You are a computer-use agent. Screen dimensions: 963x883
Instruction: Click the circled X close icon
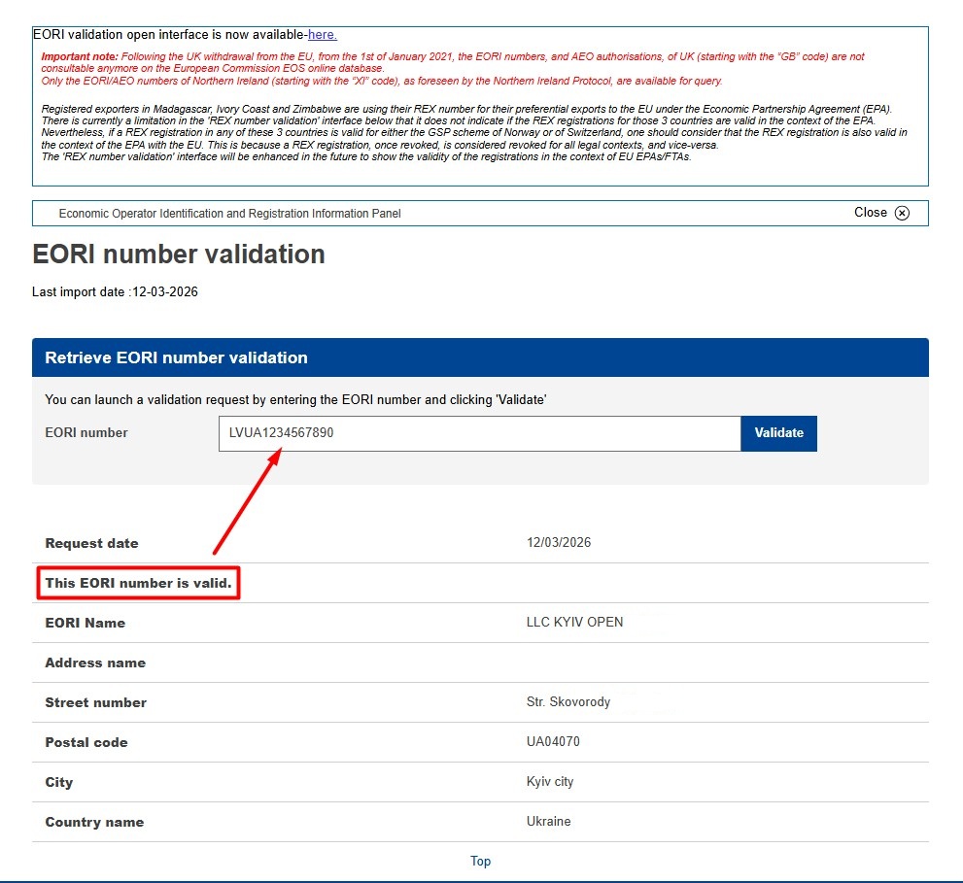(902, 214)
